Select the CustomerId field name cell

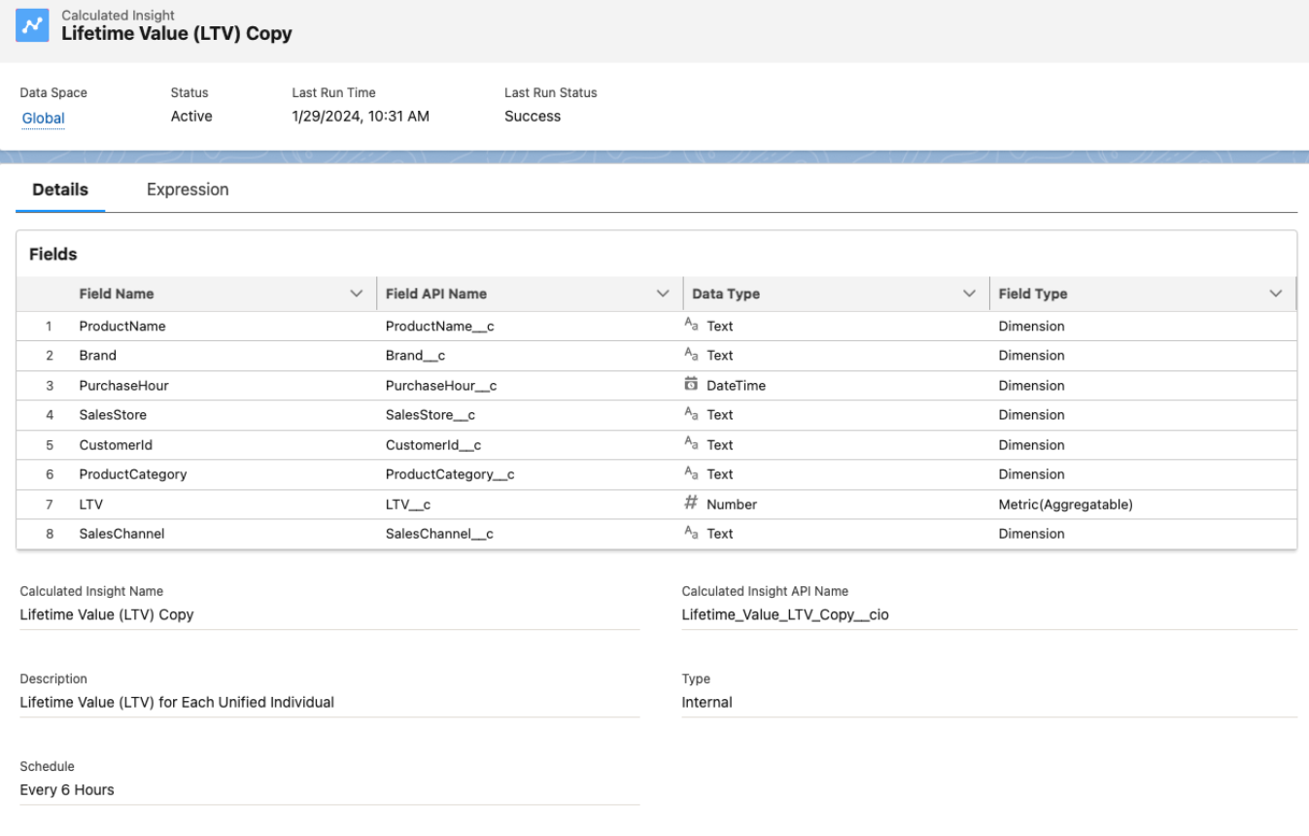coord(116,444)
